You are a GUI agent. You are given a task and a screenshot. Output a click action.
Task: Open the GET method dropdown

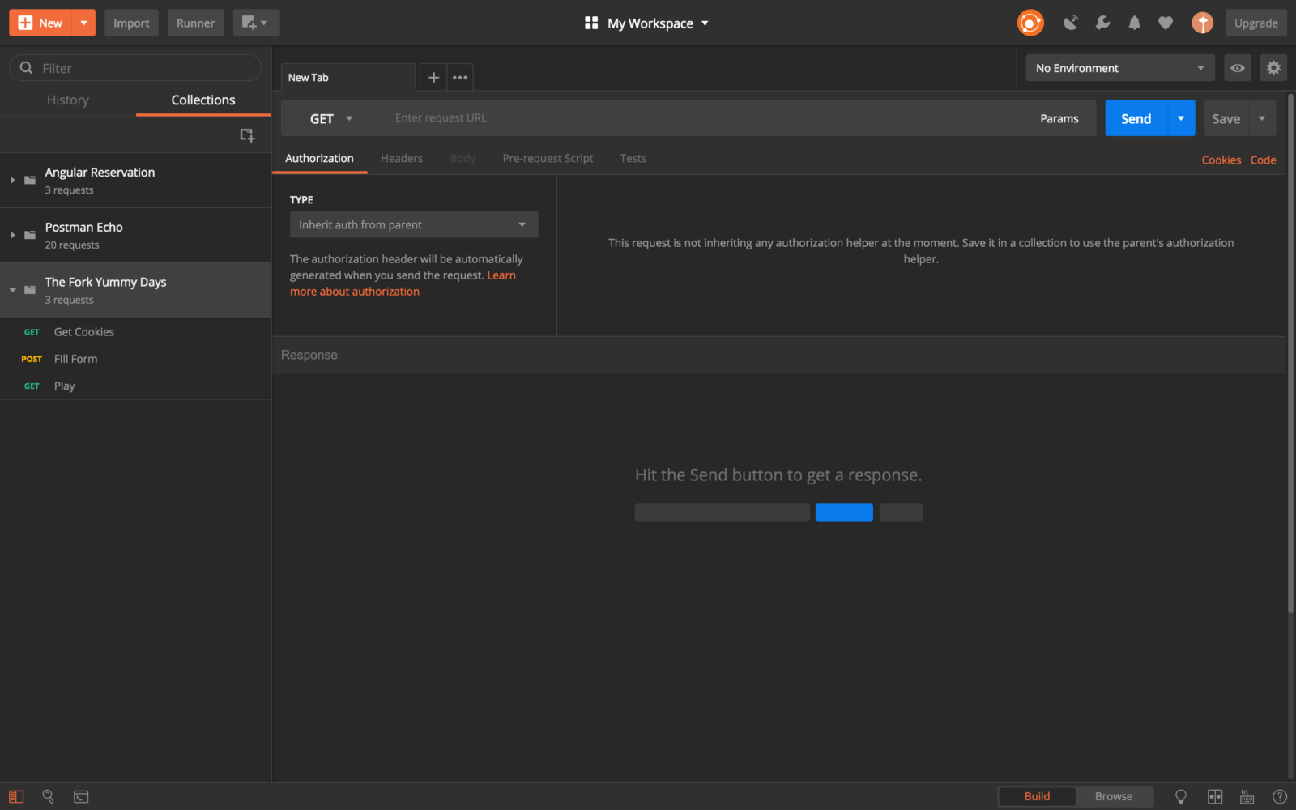tap(332, 118)
